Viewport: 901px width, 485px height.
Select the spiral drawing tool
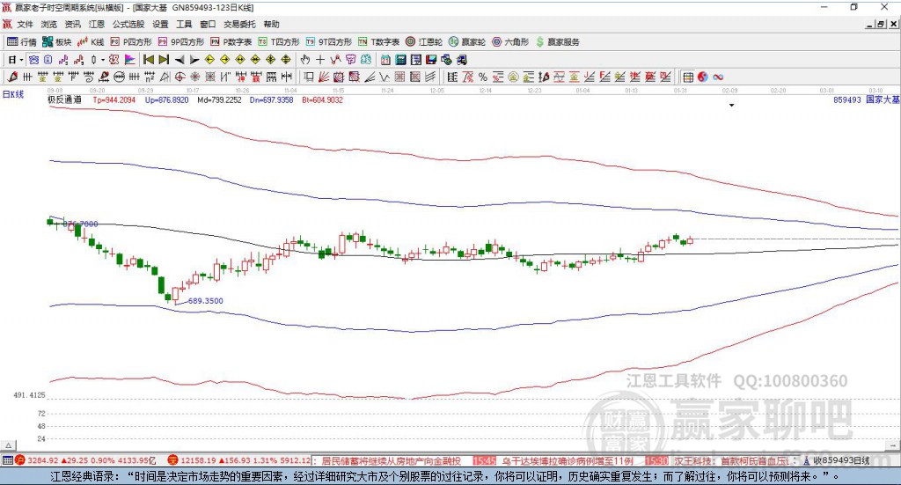(89, 77)
